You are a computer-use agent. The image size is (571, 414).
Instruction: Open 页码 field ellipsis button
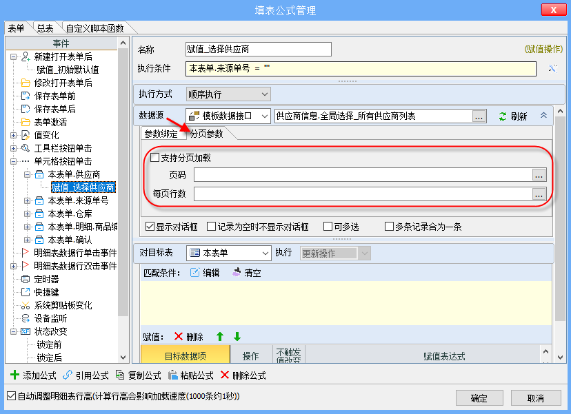pyautogui.click(x=539, y=175)
